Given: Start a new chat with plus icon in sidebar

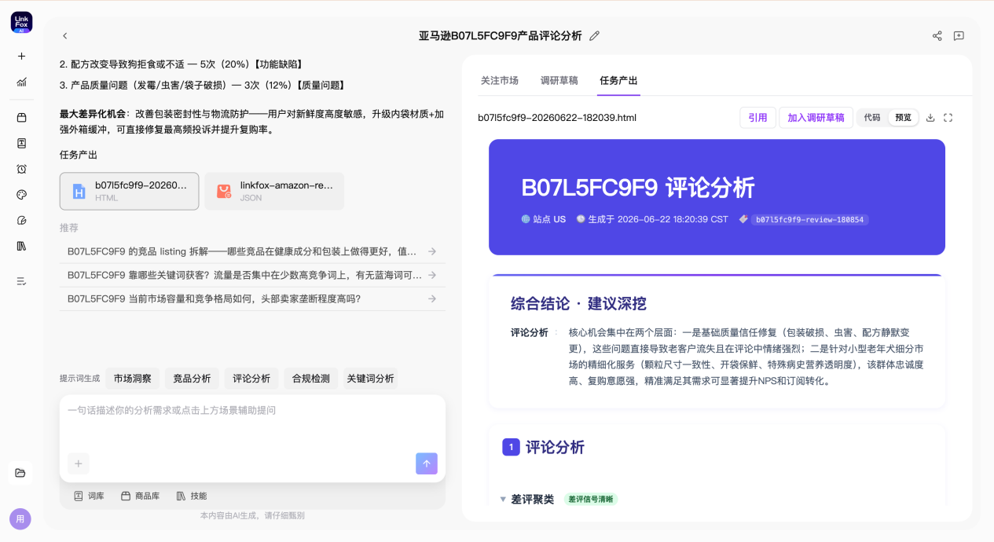Looking at the screenshot, I should pos(21,56).
